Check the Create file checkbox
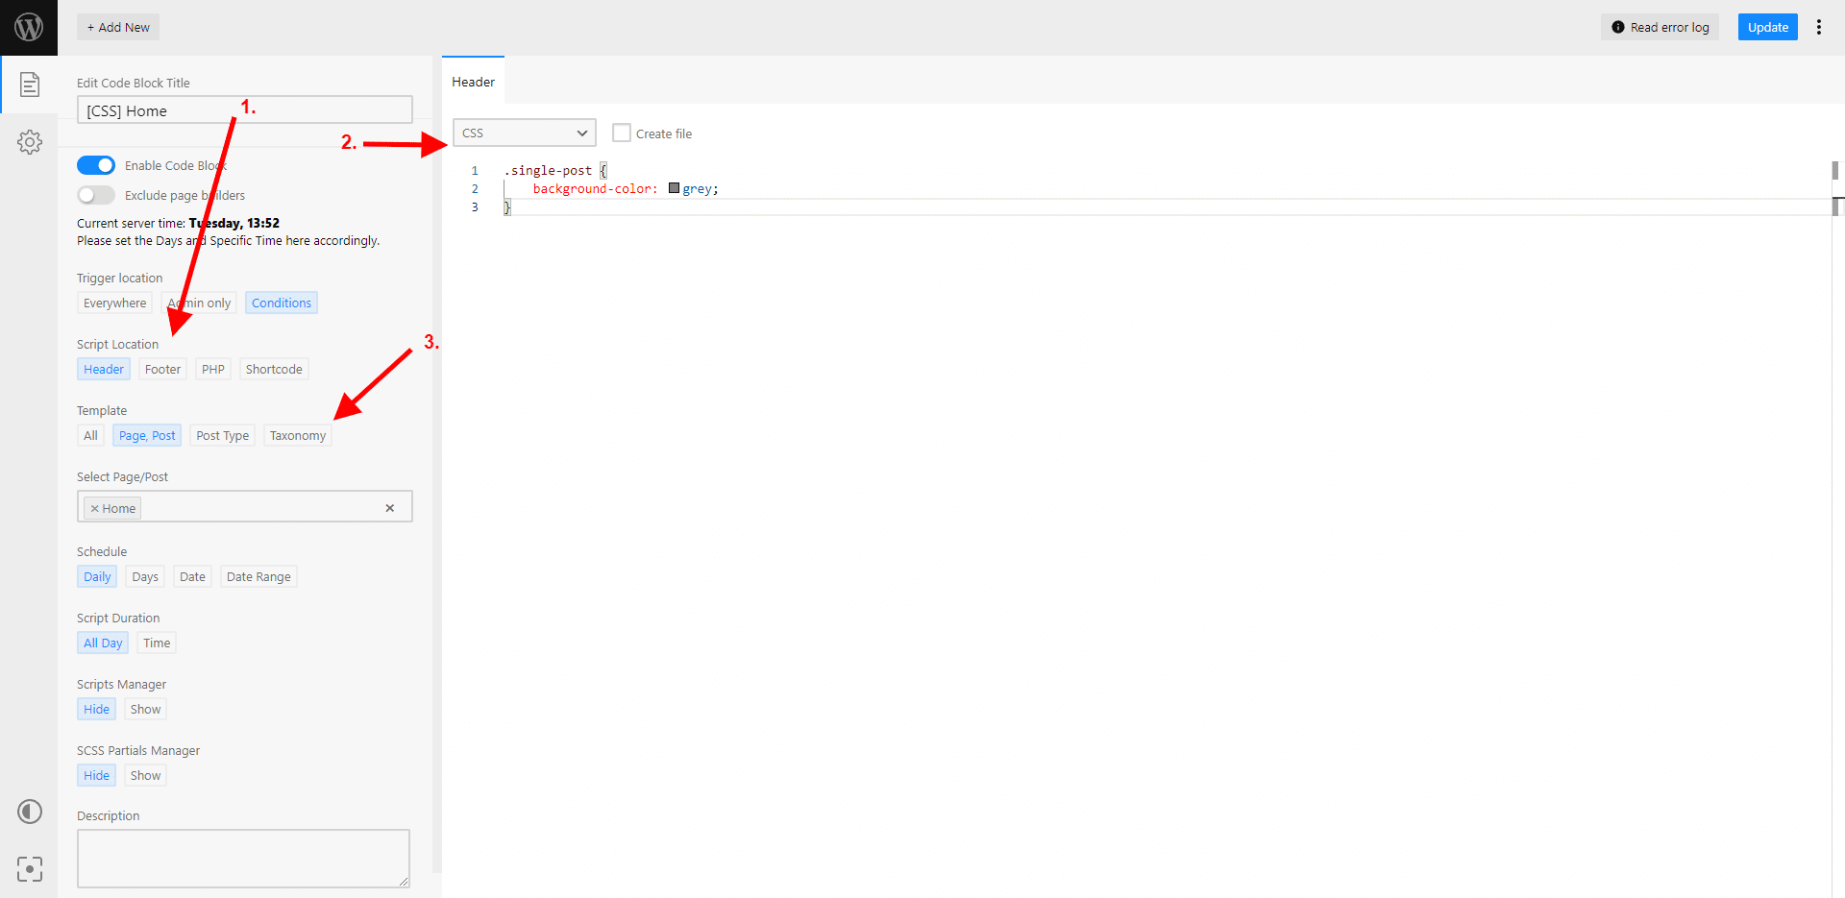Viewport: 1845px width, 898px height. [x=622, y=133]
